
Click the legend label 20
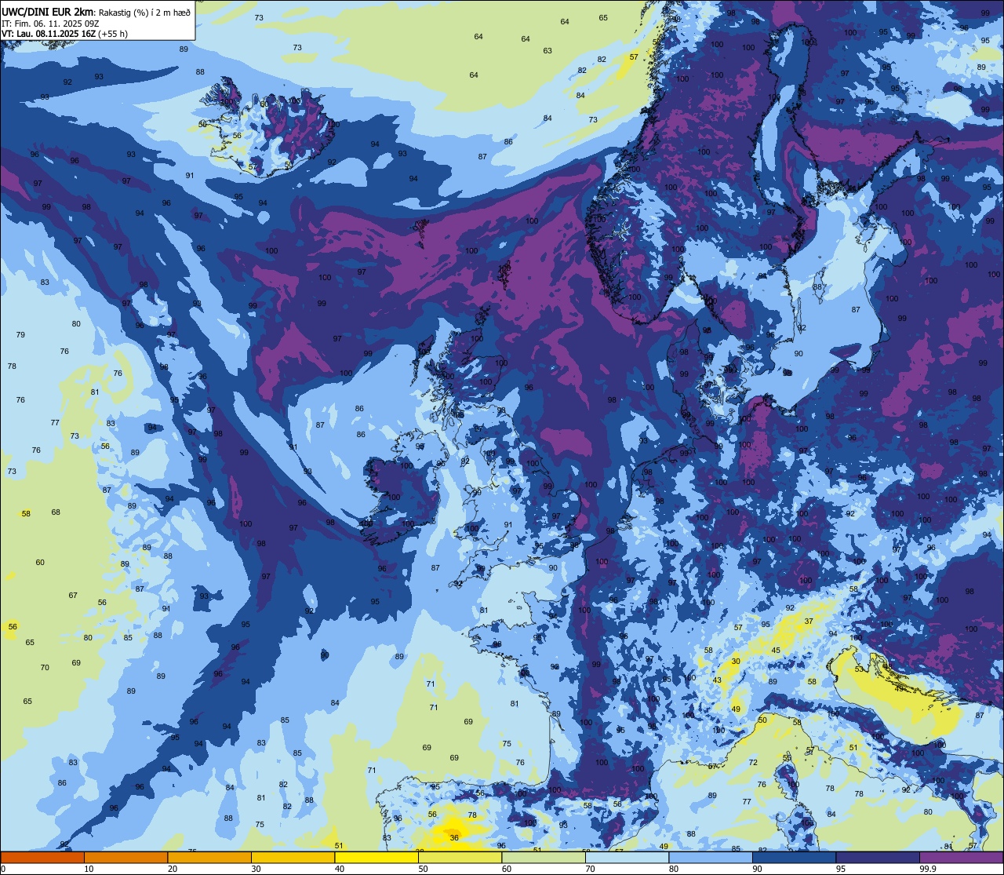click(x=173, y=869)
